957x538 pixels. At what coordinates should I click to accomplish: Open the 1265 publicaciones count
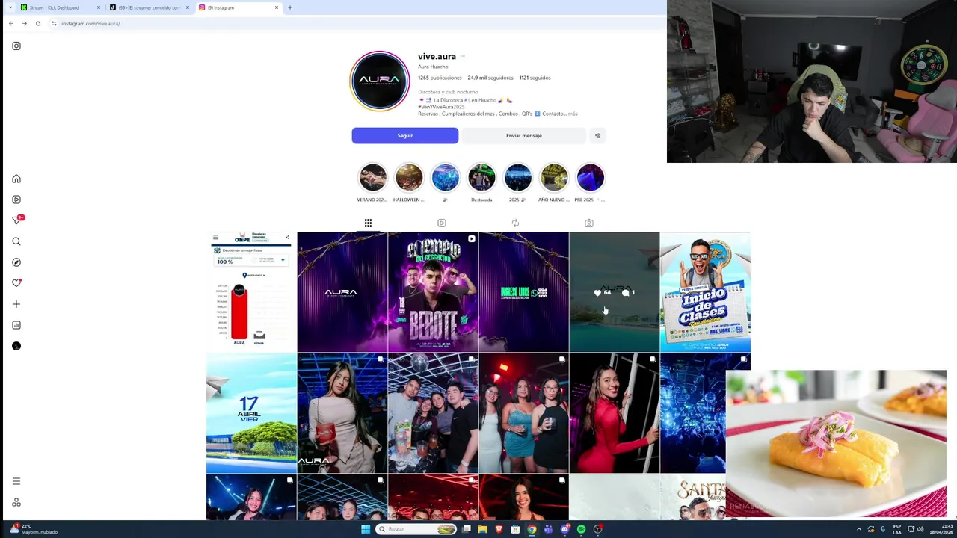440,78
